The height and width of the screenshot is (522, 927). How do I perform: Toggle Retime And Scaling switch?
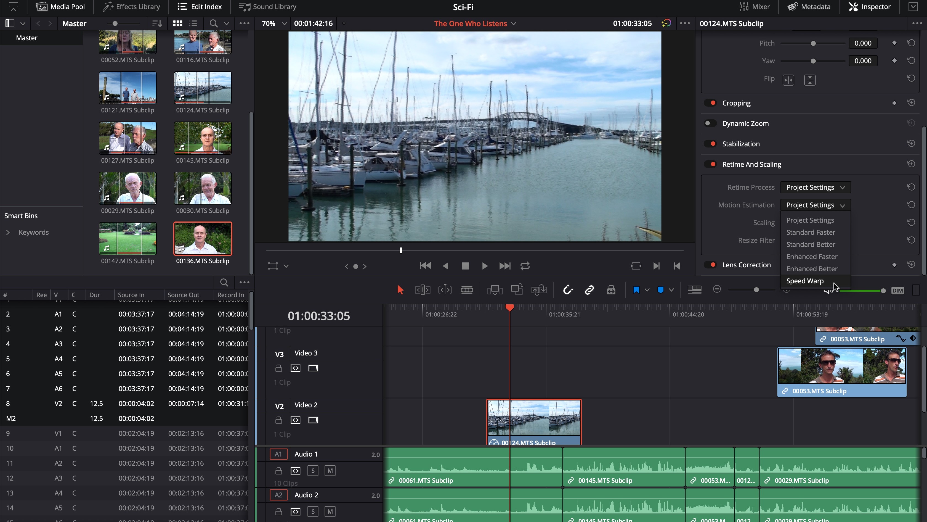coord(711,164)
